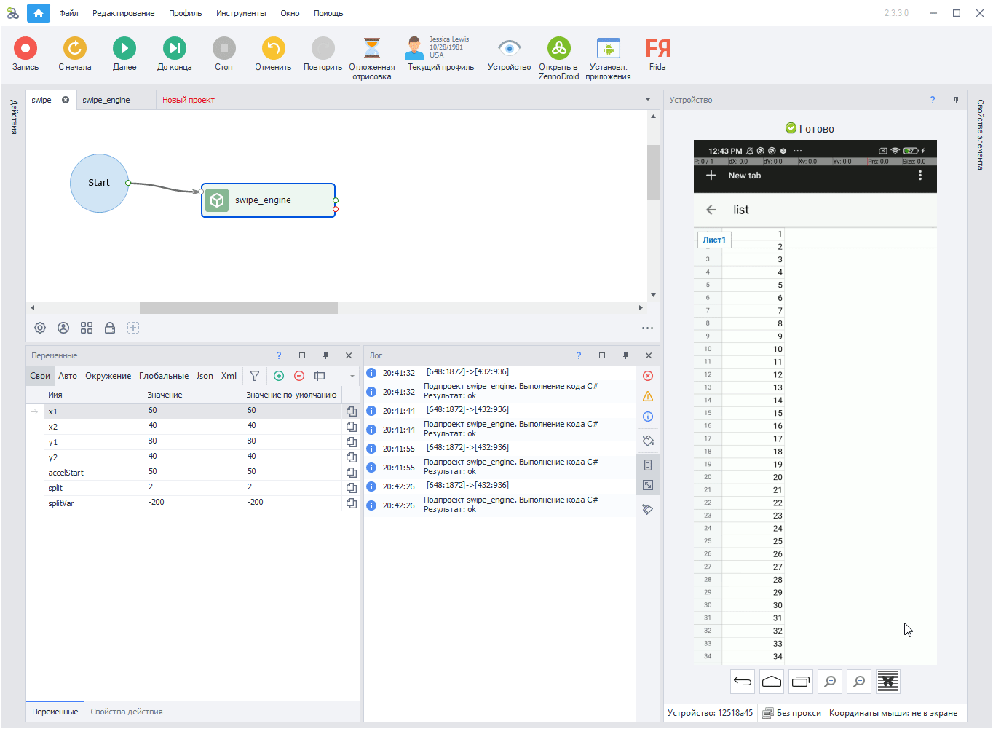Screen dimensions: 993x729
Task: Click the red Запись record button
Action: 25,49
